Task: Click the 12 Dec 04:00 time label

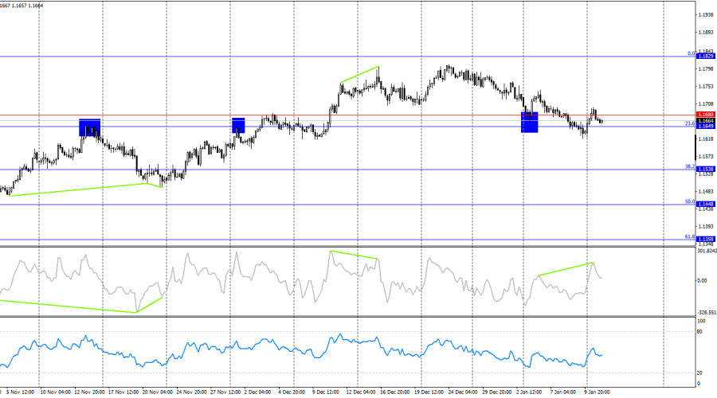Action: click(361, 392)
